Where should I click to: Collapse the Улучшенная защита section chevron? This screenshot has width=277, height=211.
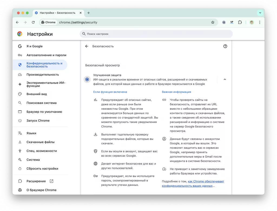point(225,79)
